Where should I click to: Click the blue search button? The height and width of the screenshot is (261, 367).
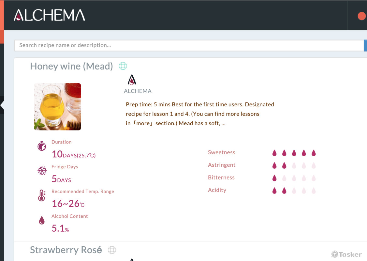tap(365, 45)
